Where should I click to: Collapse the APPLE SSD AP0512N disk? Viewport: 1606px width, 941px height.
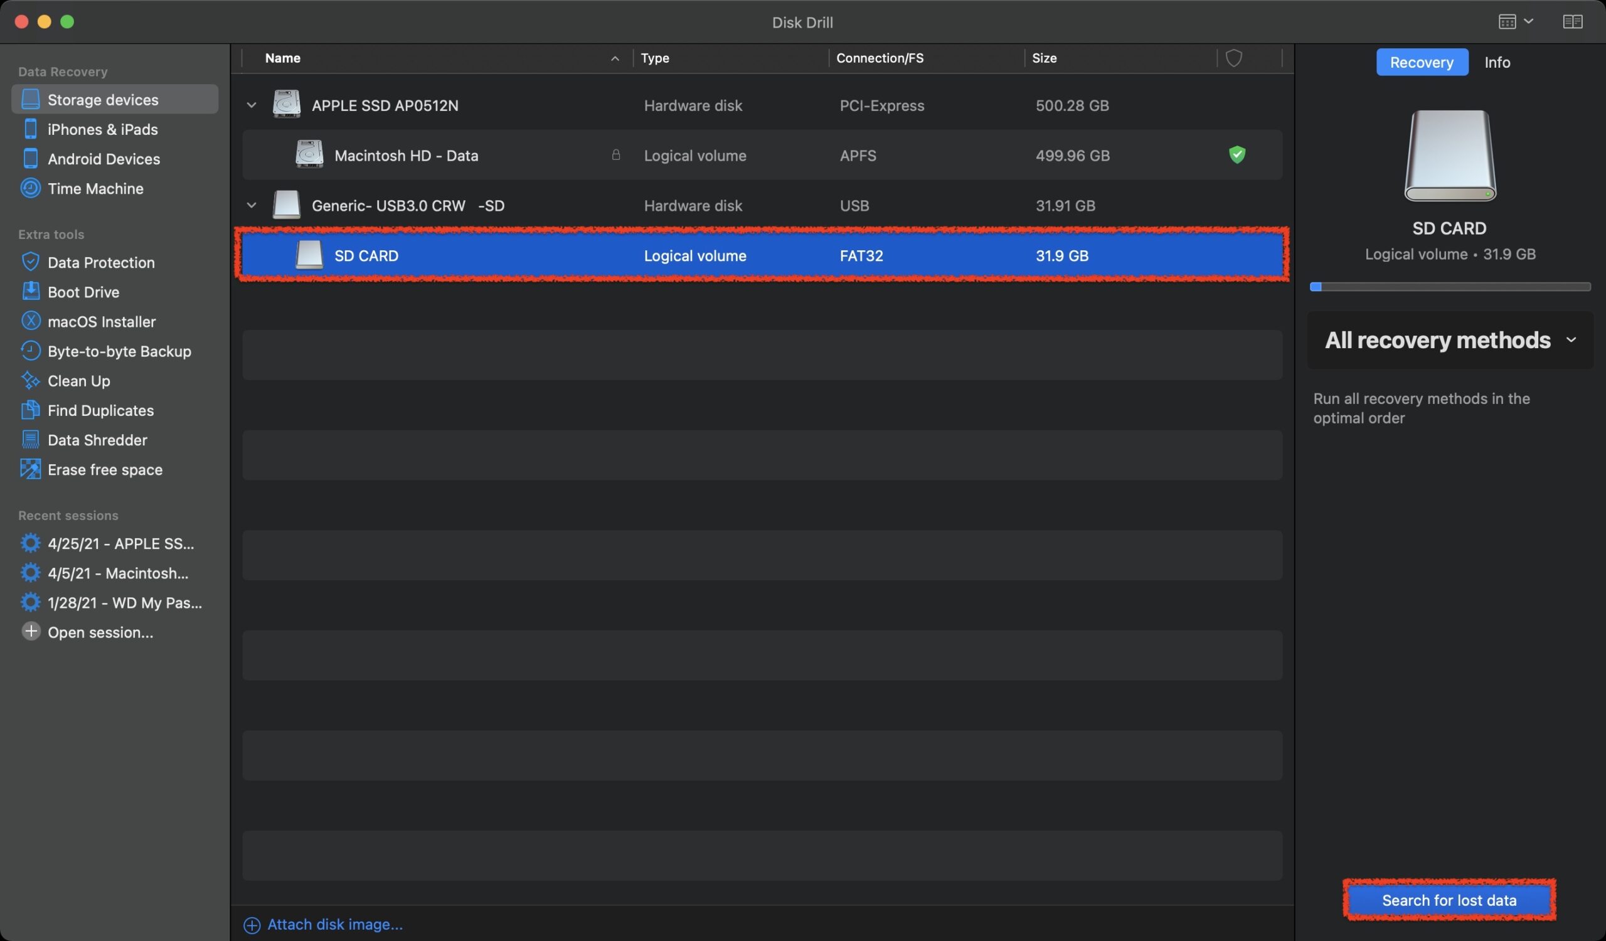(252, 105)
